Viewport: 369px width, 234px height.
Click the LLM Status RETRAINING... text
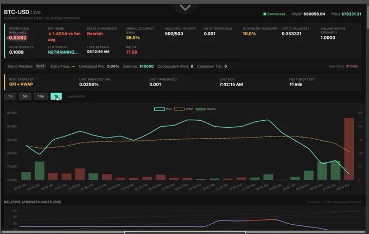point(63,52)
